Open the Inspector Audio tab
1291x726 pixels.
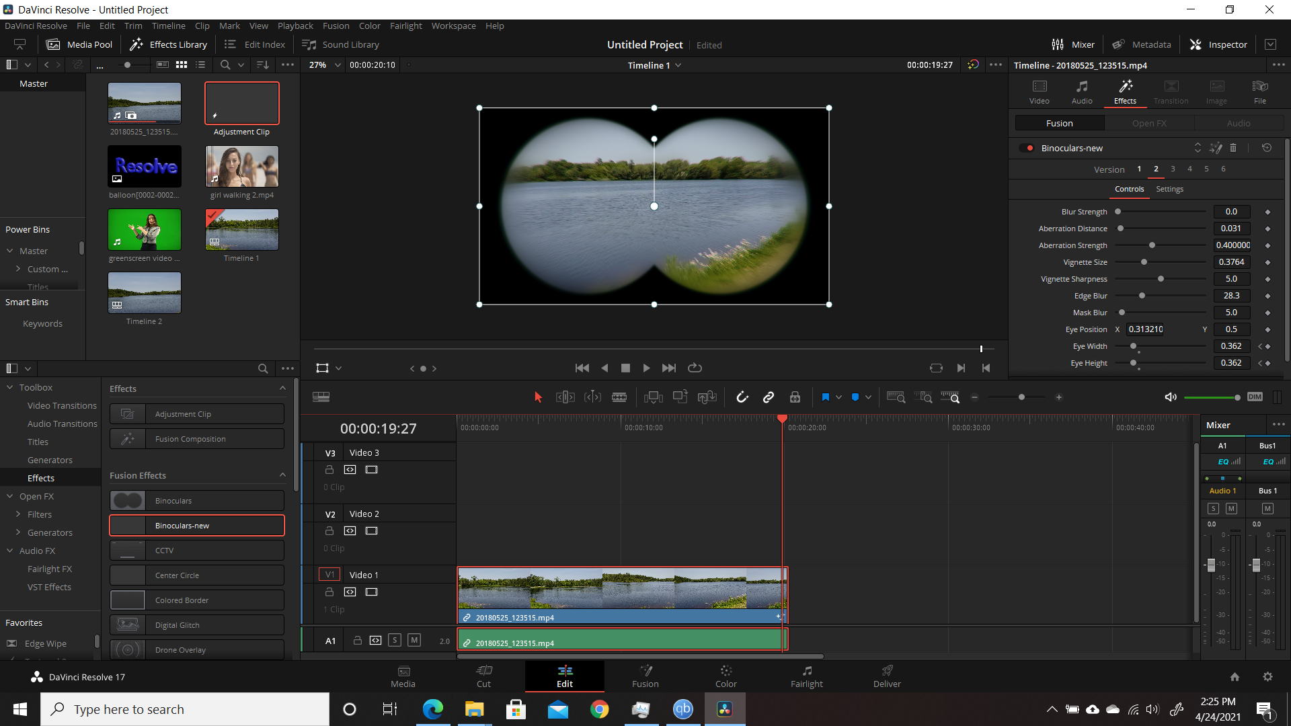[x=1082, y=92]
